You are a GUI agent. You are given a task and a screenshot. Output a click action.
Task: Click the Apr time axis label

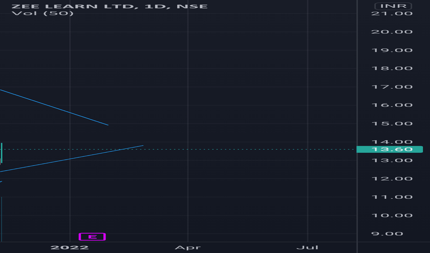pyautogui.click(x=188, y=247)
